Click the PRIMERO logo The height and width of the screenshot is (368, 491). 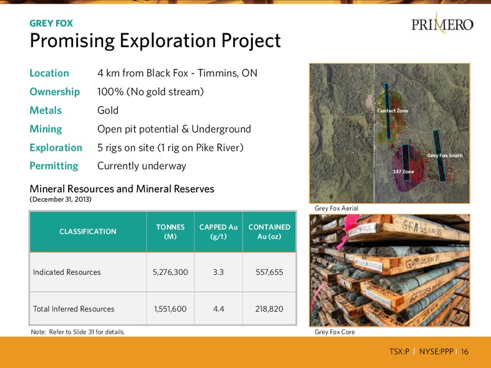click(442, 23)
